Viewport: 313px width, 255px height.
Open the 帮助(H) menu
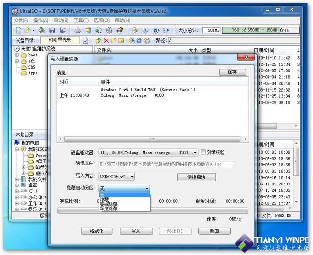[x=122, y=20]
